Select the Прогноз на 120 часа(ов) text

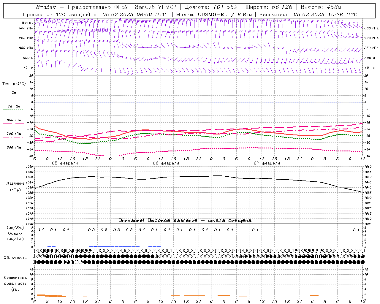(x=57, y=14)
